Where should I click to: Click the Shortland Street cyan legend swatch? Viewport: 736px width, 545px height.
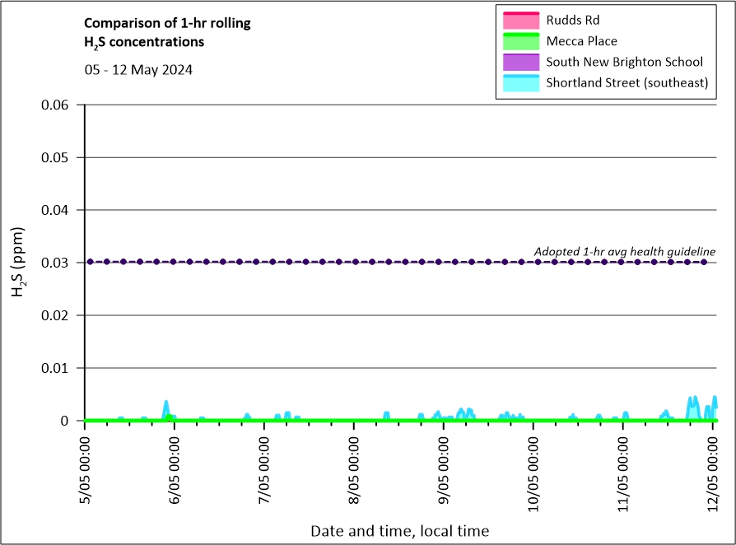(519, 83)
